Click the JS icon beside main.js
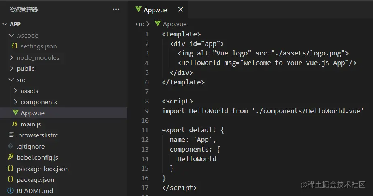Viewport: 373px width, 196px height. [x=15, y=124]
